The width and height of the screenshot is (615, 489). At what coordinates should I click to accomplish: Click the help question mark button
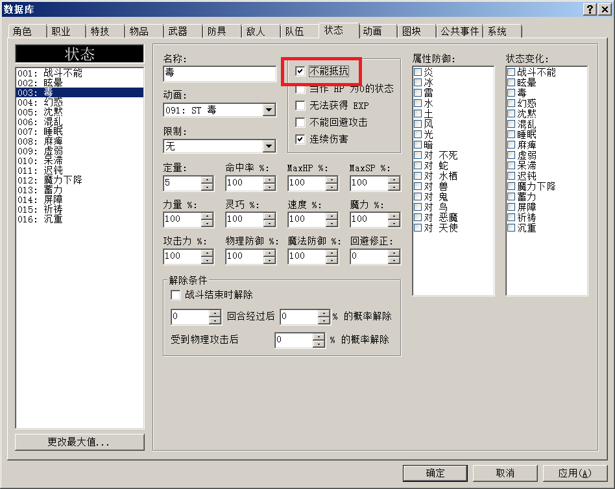(590, 9)
